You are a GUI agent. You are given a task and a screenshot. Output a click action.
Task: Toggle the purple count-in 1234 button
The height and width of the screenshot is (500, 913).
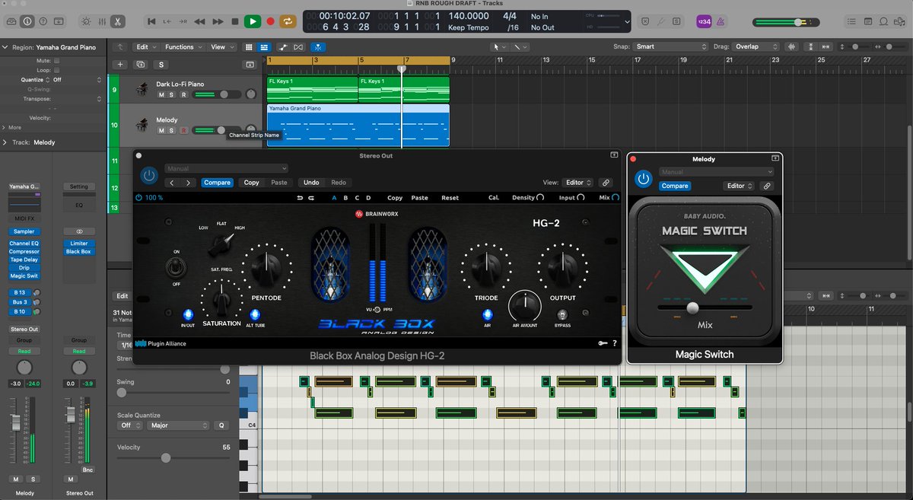[704, 21]
